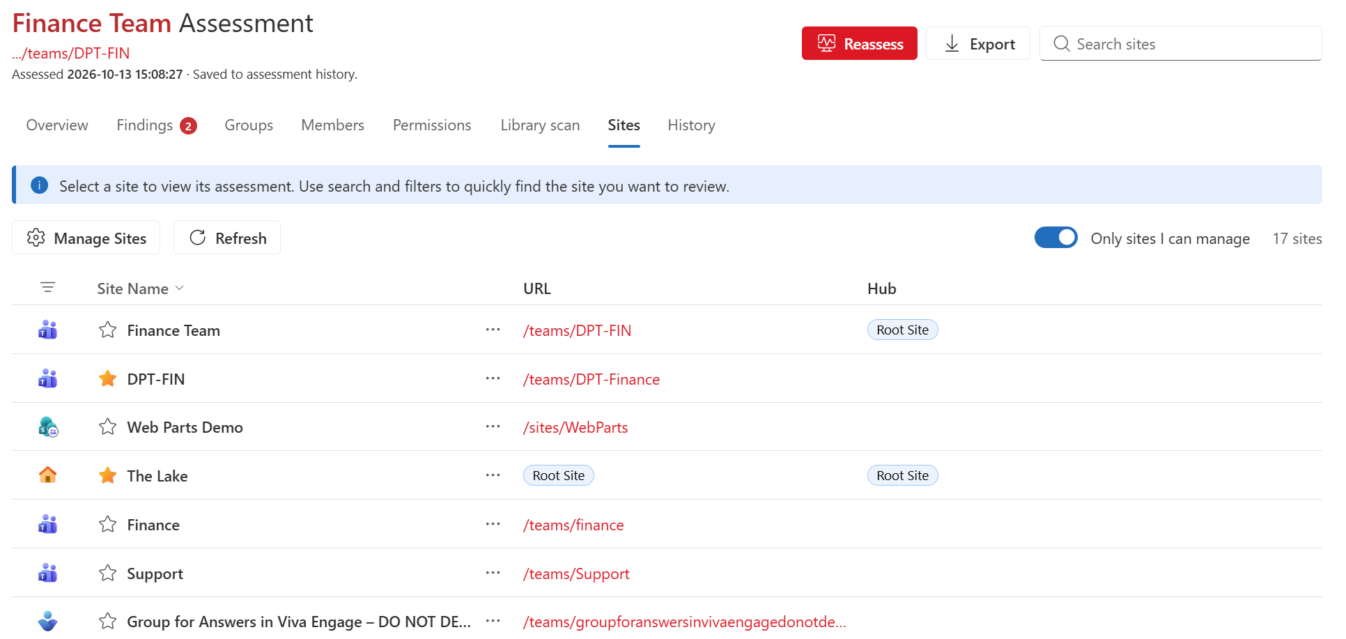
Task: View the History tab
Action: [691, 125]
